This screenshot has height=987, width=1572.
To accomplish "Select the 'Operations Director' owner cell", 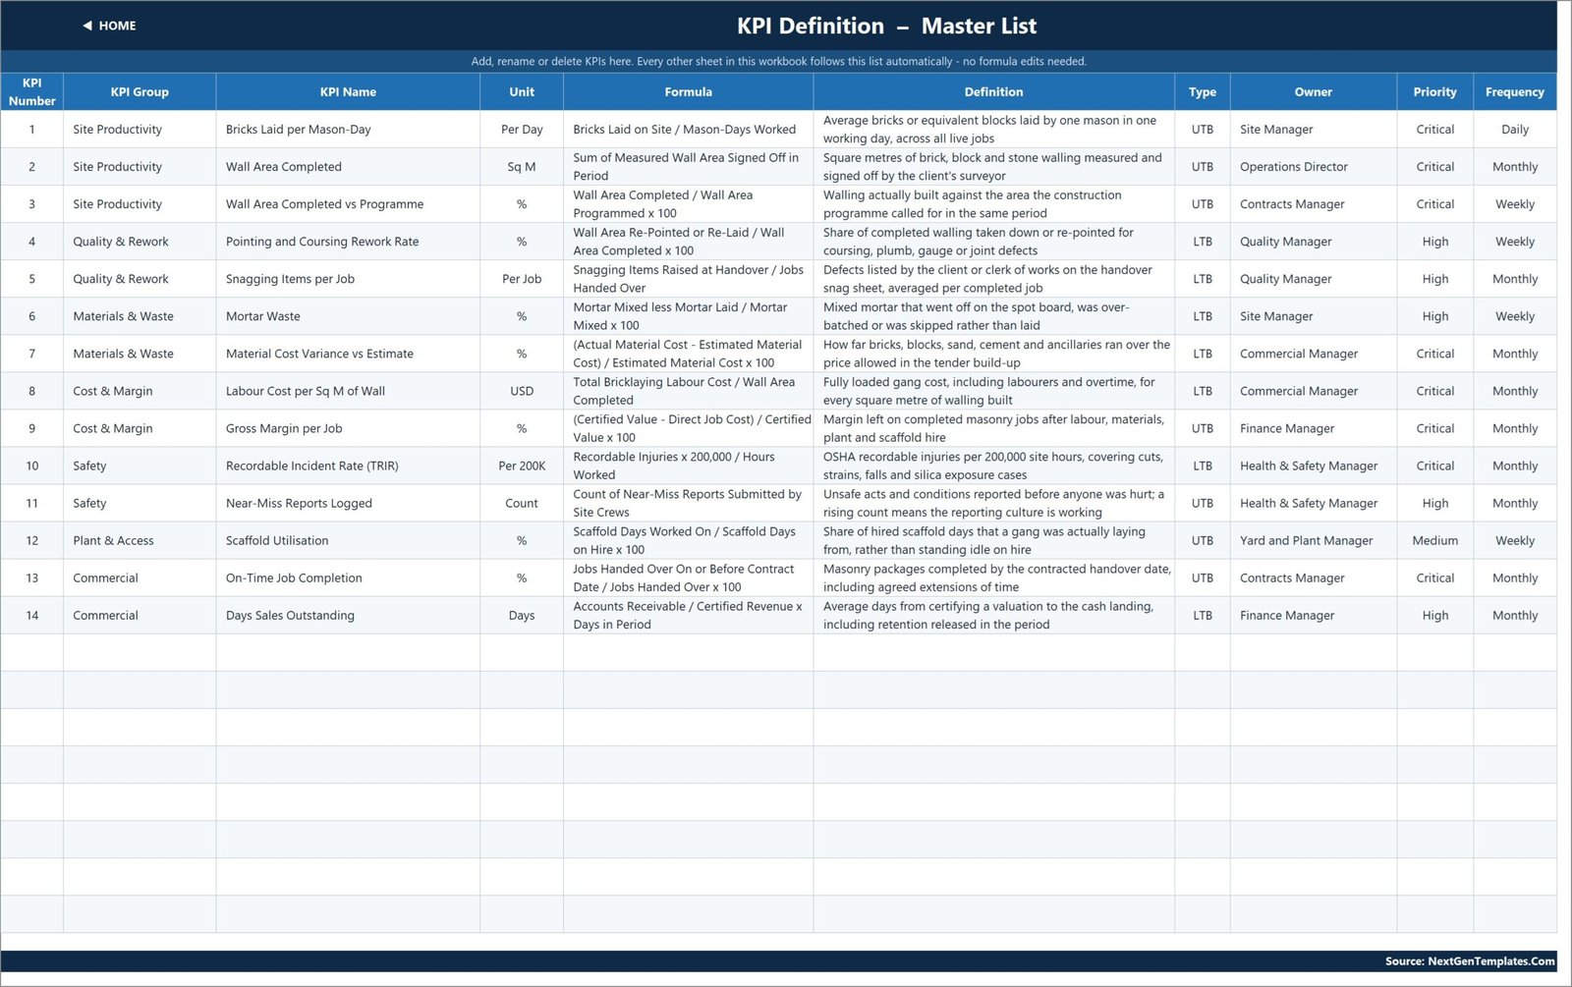I will [1313, 167].
